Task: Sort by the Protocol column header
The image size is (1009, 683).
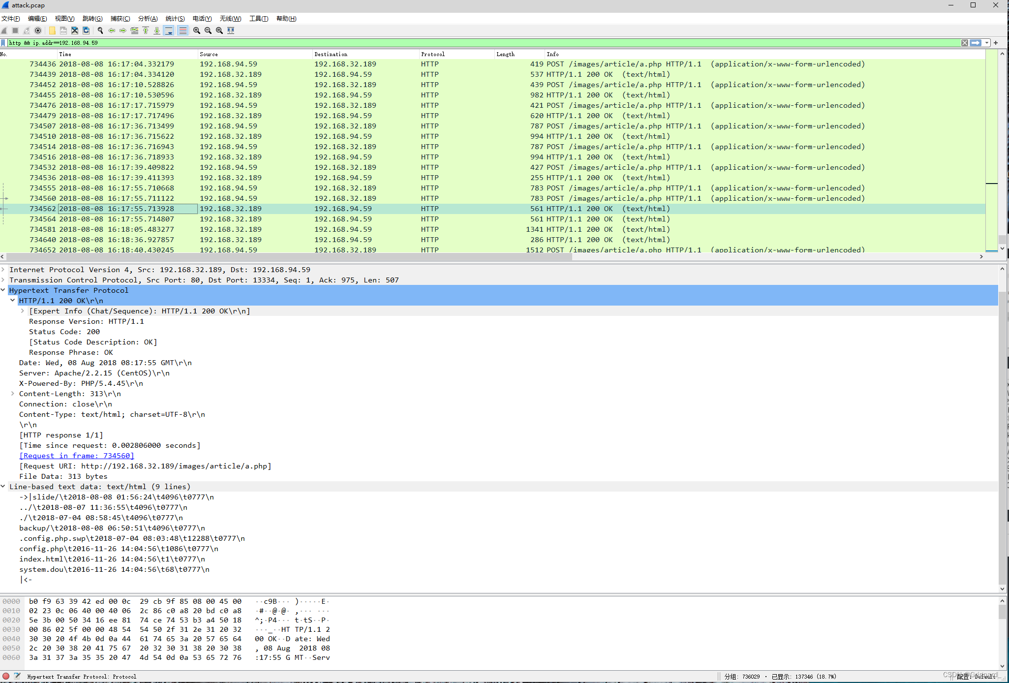Action: coord(457,54)
